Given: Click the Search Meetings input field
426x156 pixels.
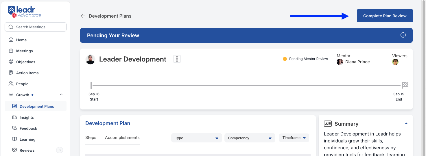Looking at the screenshot, I should click(x=36, y=27).
